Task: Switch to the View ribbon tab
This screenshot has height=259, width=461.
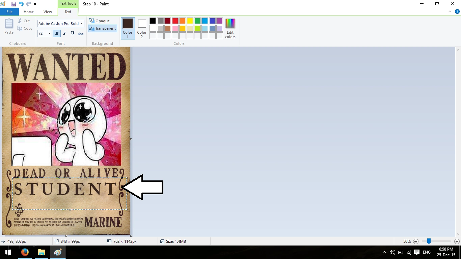Action: (x=48, y=12)
